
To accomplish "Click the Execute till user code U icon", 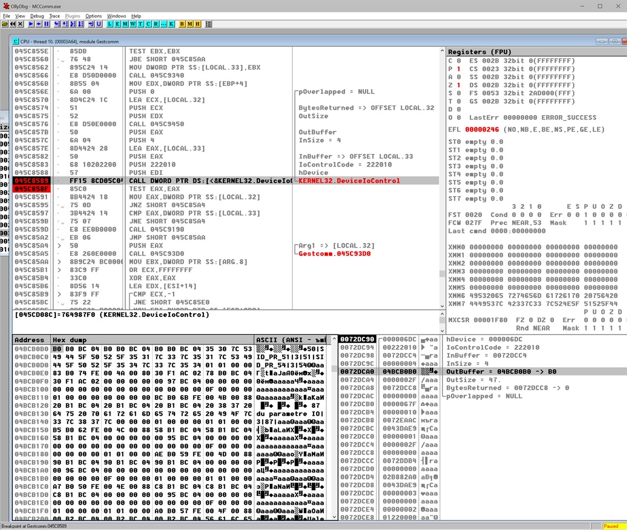I will [x=99, y=24].
